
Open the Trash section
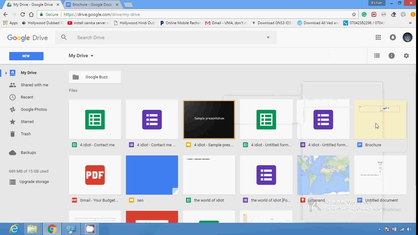click(x=25, y=134)
